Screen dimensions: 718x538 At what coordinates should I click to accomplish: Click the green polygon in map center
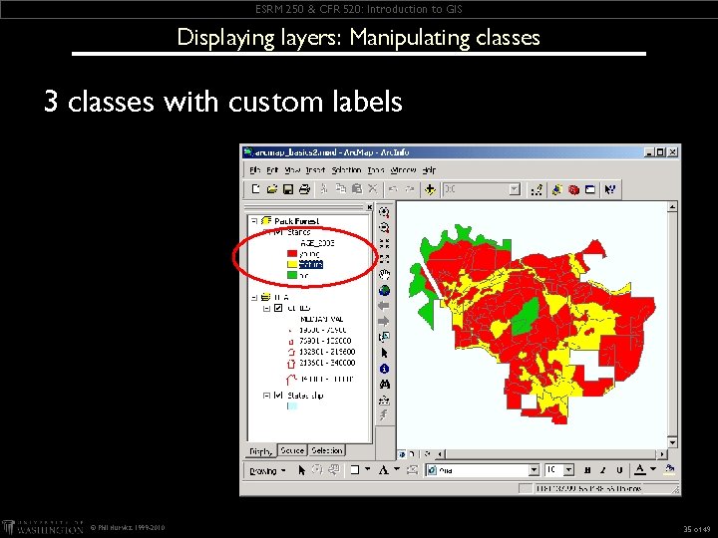[525, 317]
